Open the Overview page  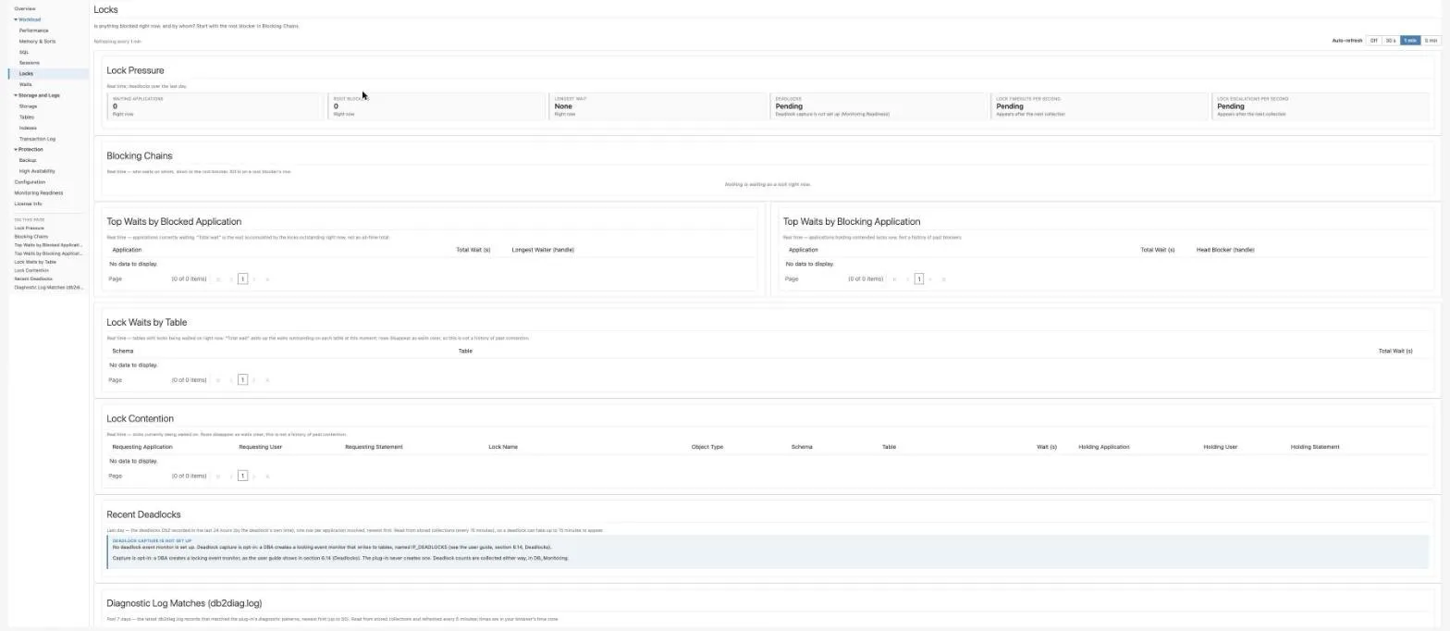coord(25,8)
